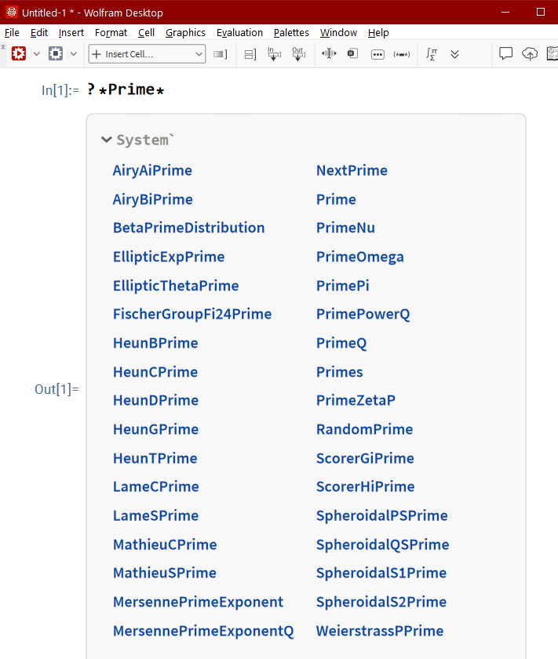Open the AiryBiPrime symbol link
This screenshot has height=659, width=558.
[152, 199]
